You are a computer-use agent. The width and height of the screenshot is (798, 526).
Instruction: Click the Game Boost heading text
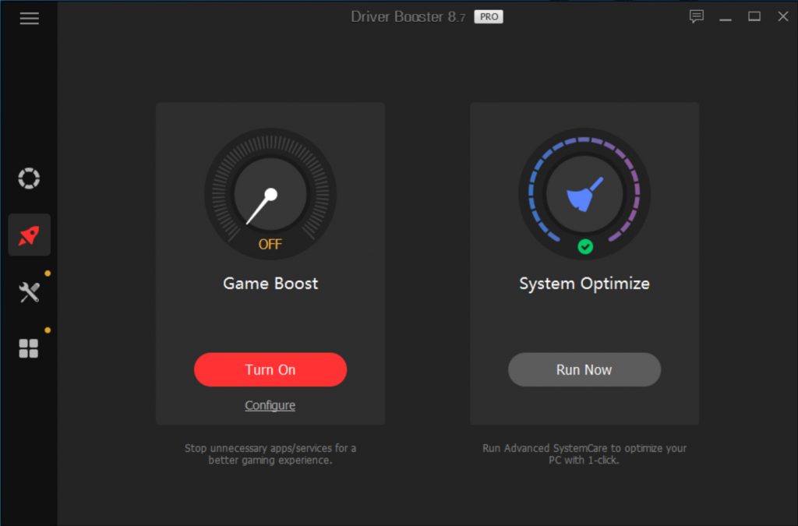(270, 284)
